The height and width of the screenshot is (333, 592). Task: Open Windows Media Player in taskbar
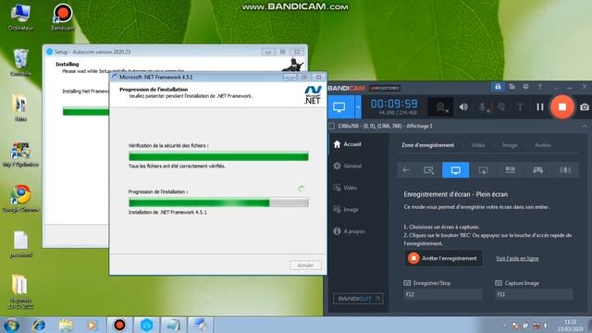[x=92, y=325]
